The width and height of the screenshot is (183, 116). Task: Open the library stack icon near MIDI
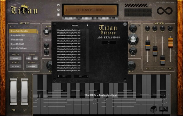point(153,109)
